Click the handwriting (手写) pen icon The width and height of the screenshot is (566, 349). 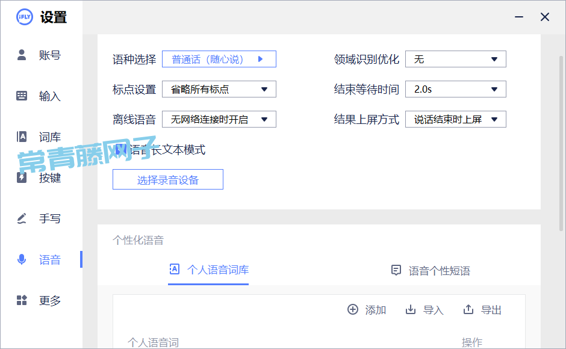tap(22, 218)
